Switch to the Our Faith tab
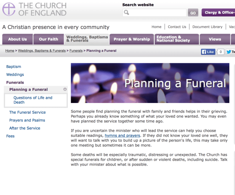 [x=48, y=39]
